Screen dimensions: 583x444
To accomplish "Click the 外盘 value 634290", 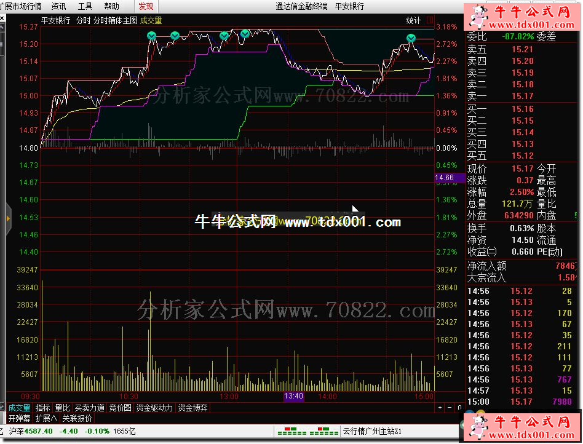I will [519, 216].
